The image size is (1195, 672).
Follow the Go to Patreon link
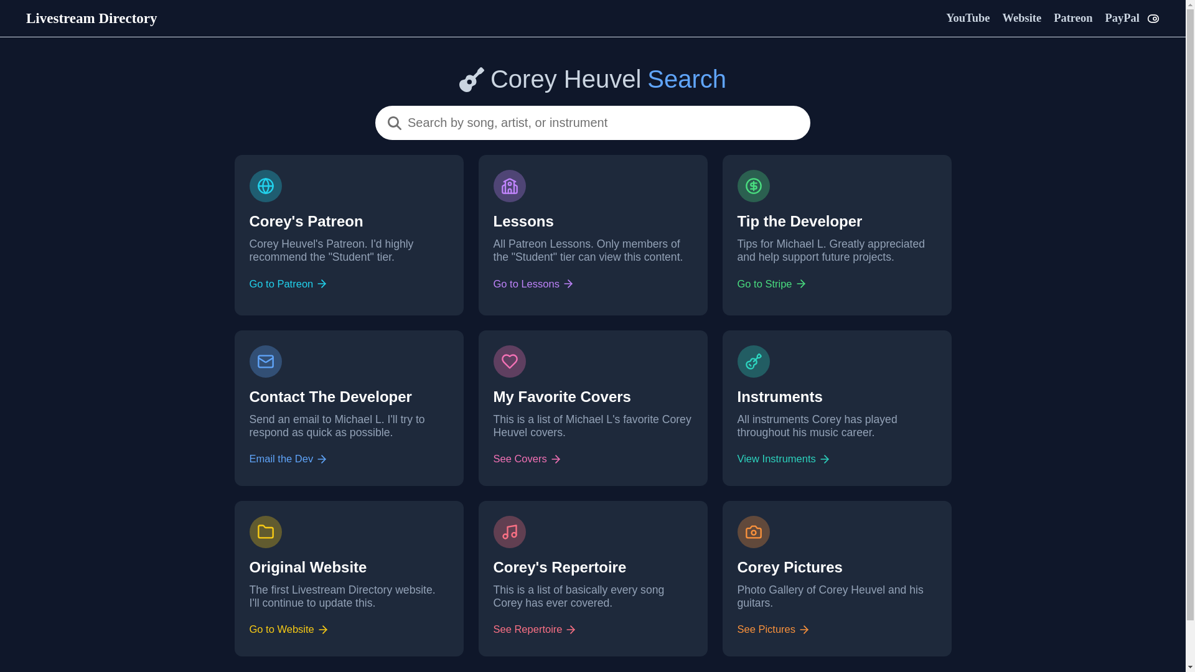pos(288,284)
